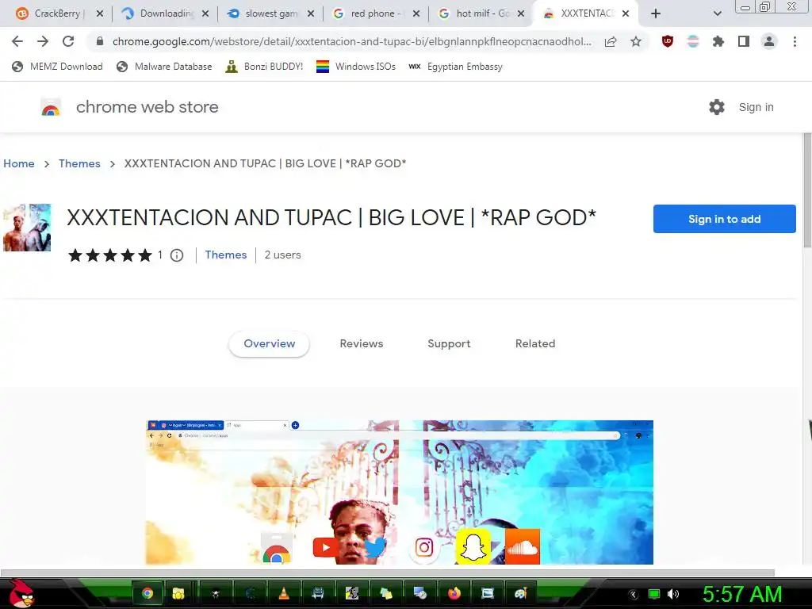This screenshot has height=609, width=812.
Task: Click the Sign in link
Action: [756, 107]
